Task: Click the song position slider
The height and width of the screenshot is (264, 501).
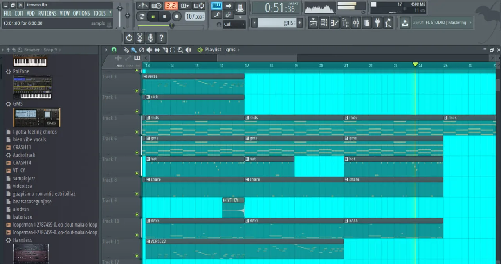Action: tap(171, 25)
